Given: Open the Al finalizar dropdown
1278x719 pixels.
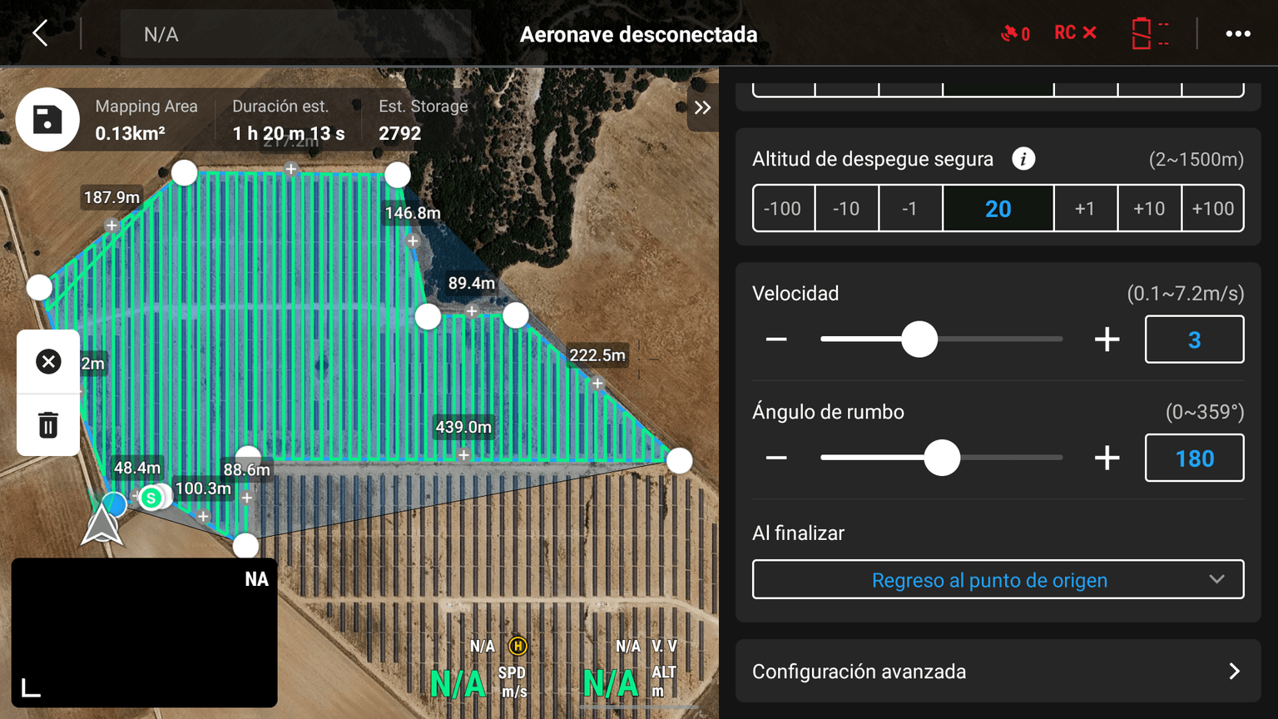Looking at the screenshot, I should (998, 579).
